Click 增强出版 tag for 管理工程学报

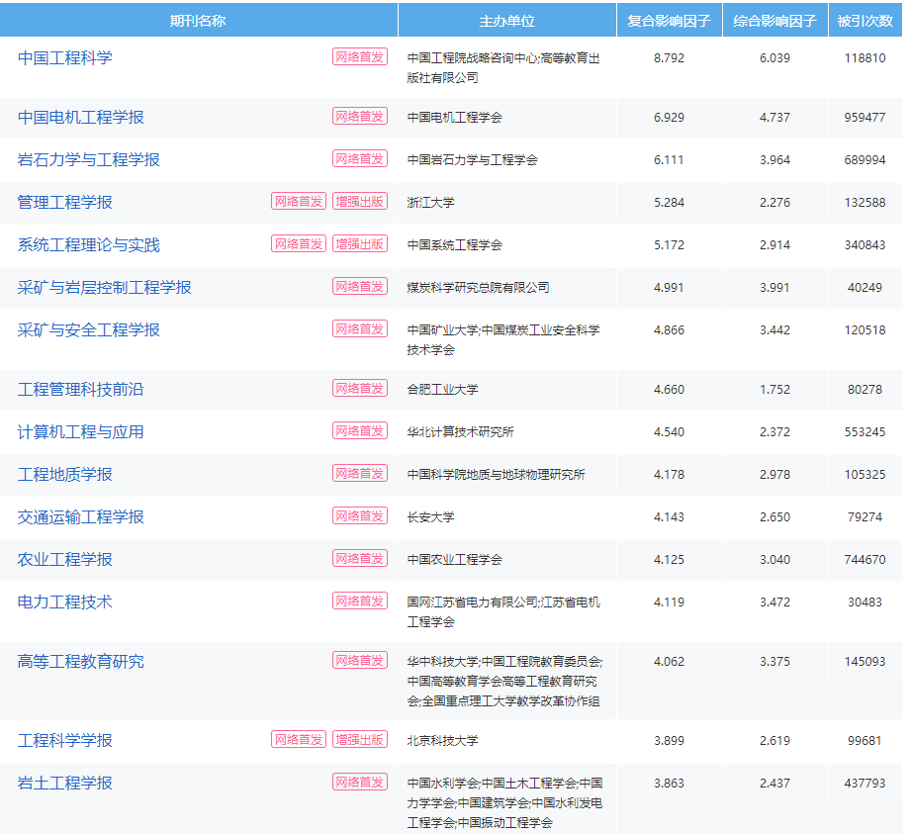(360, 201)
